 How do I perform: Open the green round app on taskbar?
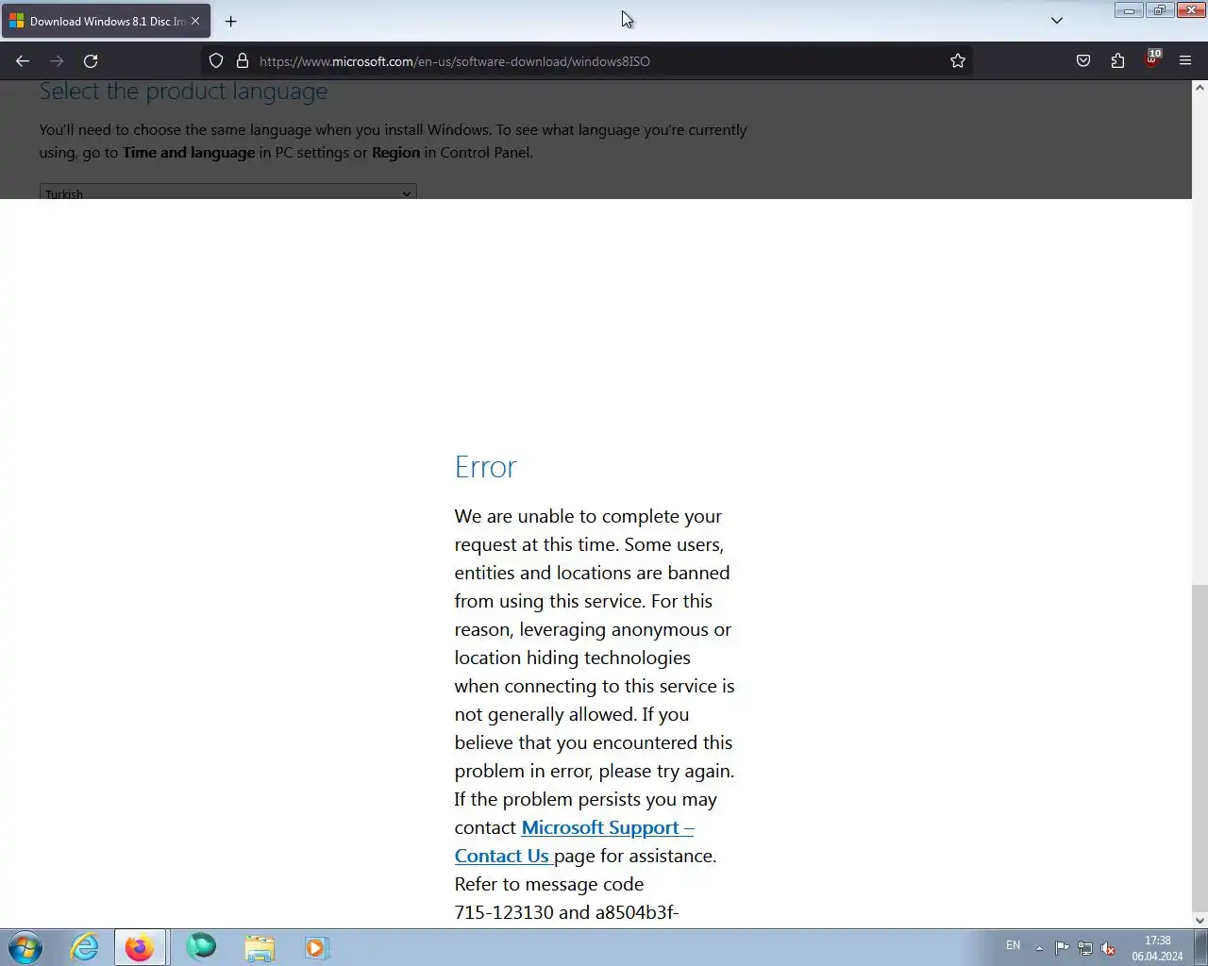coord(201,947)
